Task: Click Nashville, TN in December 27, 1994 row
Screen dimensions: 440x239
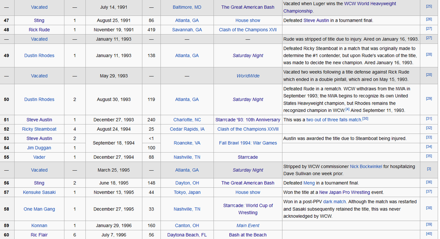Action: pyautogui.click(x=187, y=157)
